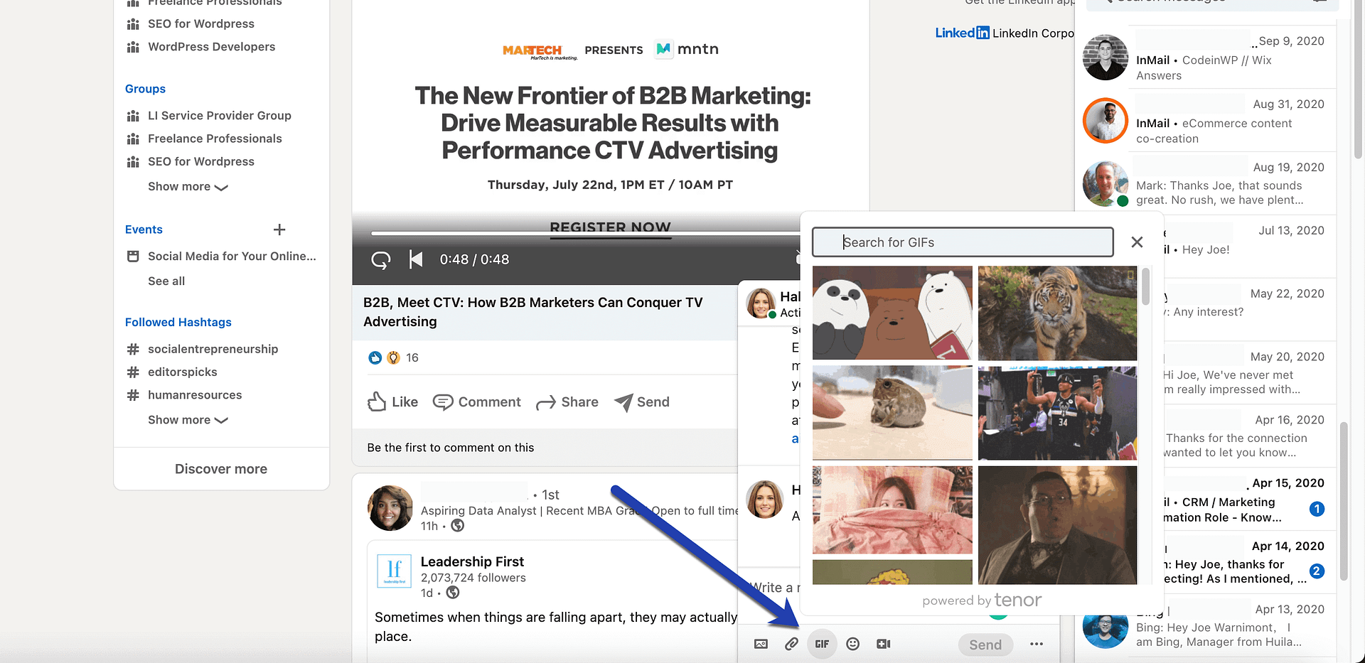The height and width of the screenshot is (663, 1365).
Task: Open the editorspicks hashtag link
Action: point(183,372)
